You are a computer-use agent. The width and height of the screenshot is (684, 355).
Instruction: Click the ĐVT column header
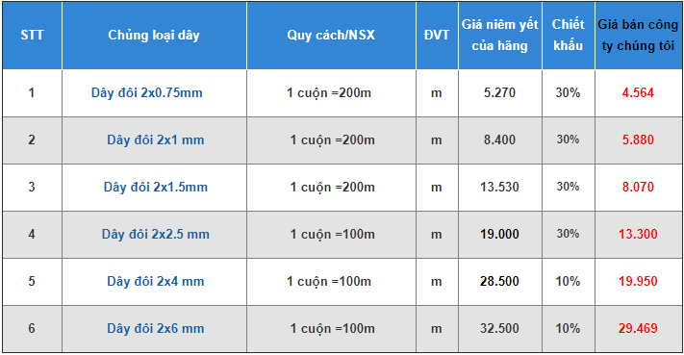tap(436, 35)
